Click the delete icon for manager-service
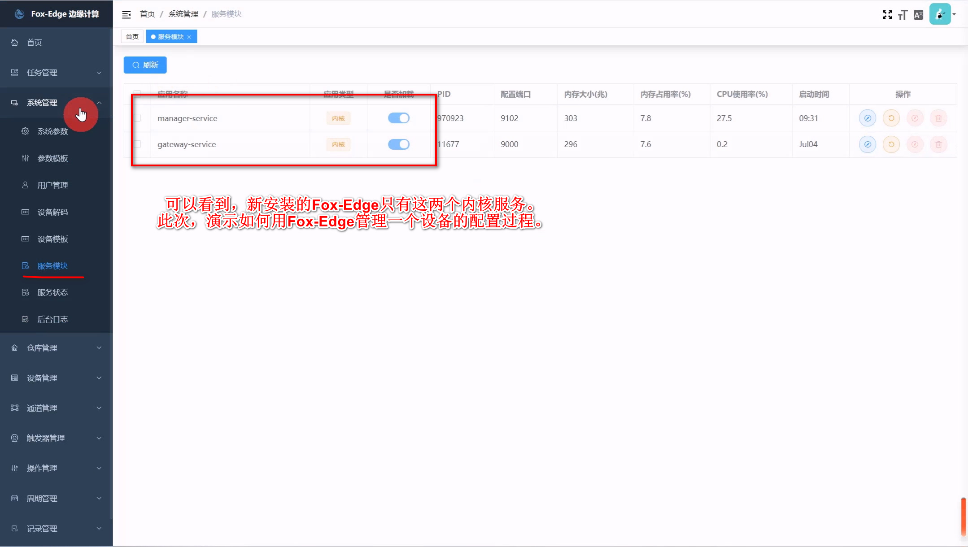Image resolution: width=968 pixels, height=547 pixels. [x=938, y=118]
